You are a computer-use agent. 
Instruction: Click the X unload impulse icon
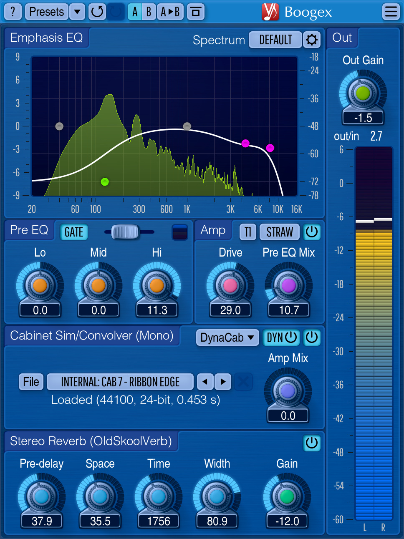click(x=243, y=381)
